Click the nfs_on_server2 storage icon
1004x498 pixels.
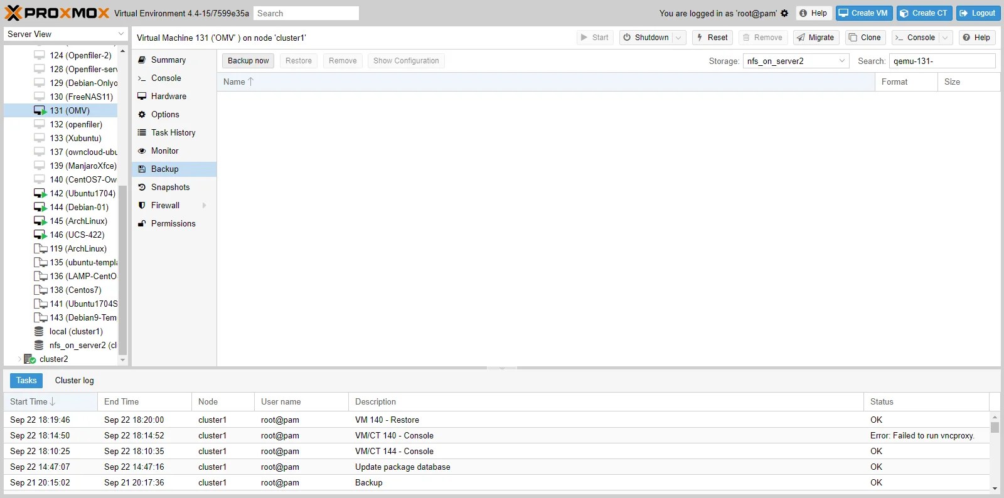click(39, 345)
